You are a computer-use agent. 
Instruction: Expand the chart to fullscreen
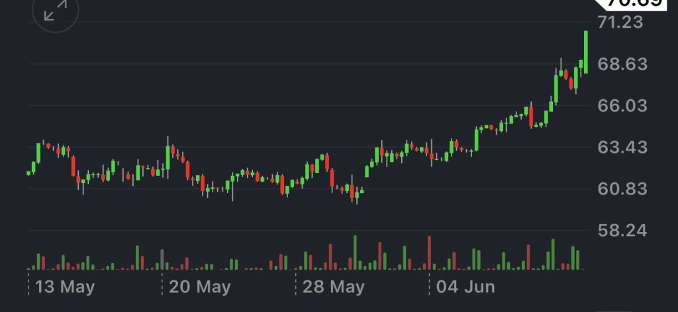pyautogui.click(x=56, y=11)
